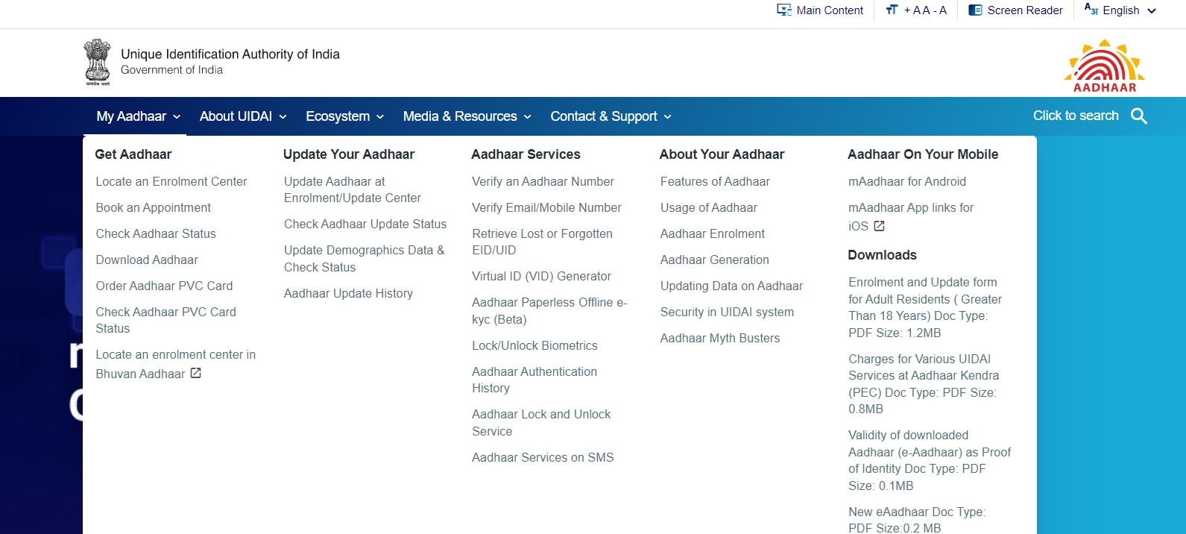
Task: Open the English language dropdown
Action: coord(1120,10)
